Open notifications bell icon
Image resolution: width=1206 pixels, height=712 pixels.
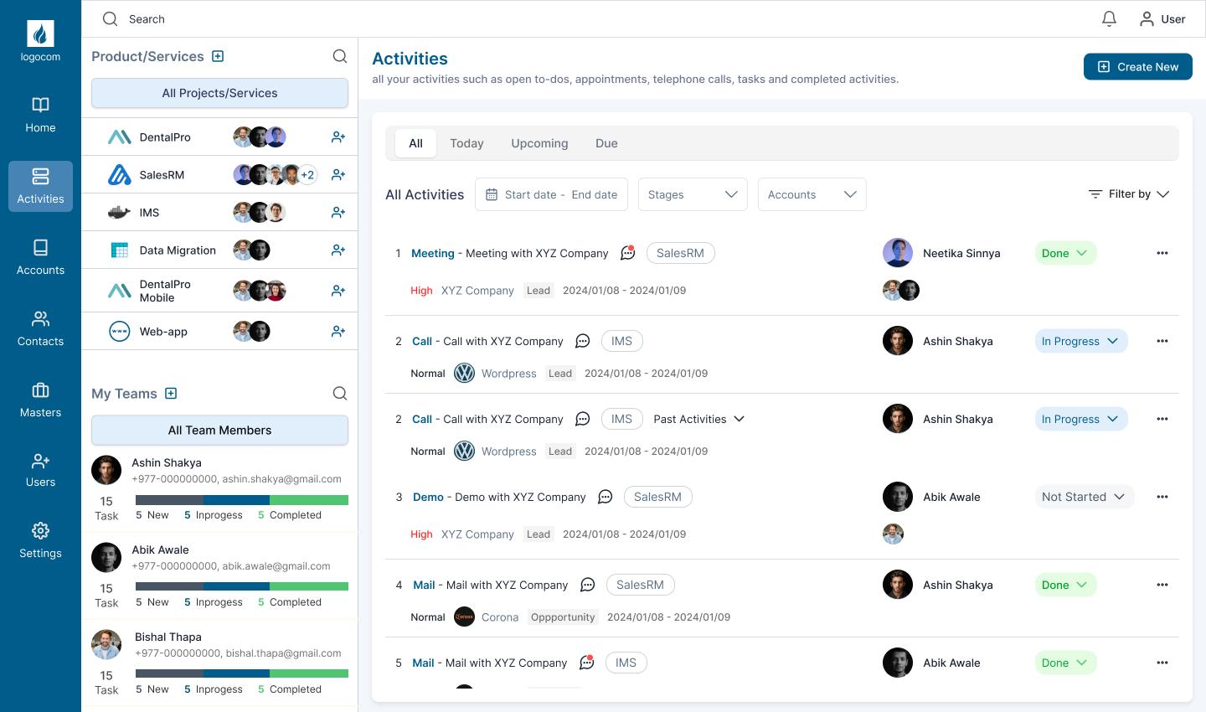tap(1109, 18)
